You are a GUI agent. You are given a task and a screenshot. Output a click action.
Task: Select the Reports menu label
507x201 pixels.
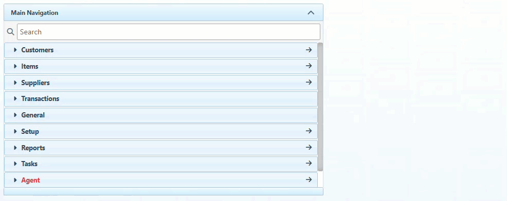[33, 148]
